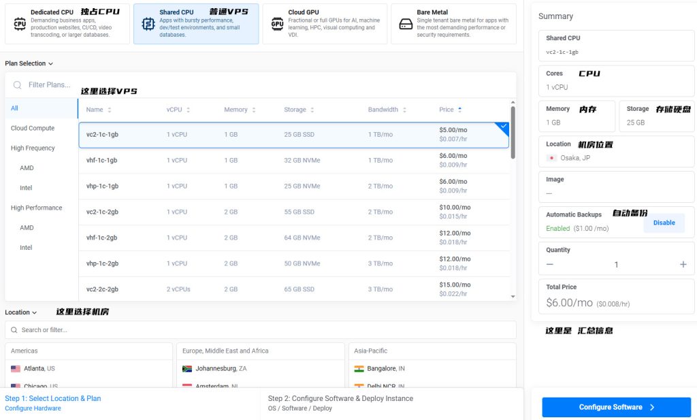The width and height of the screenshot is (697, 420).
Task: Select the vc2-2c-2gb plan row
Action: [294, 289]
